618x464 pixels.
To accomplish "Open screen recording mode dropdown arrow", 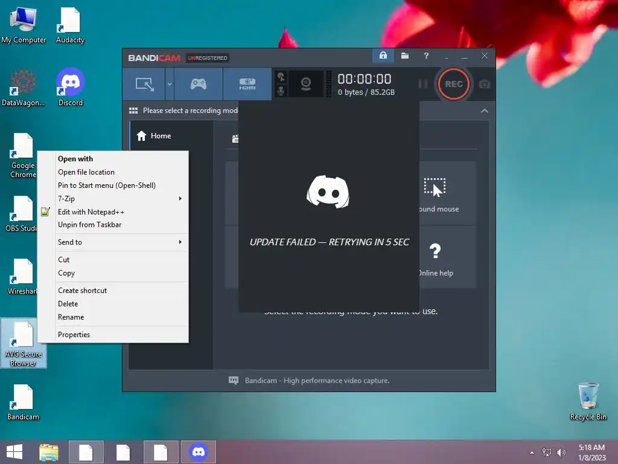I will (x=170, y=84).
